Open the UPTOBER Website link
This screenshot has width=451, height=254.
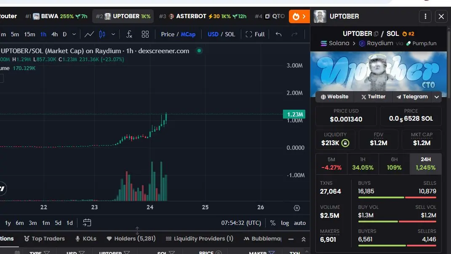tap(334, 97)
